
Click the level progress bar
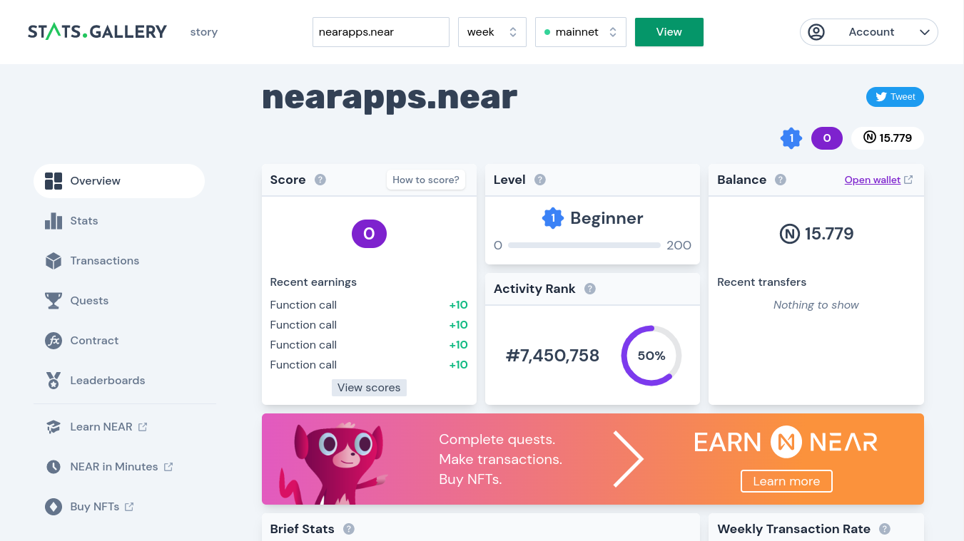click(x=584, y=245)
